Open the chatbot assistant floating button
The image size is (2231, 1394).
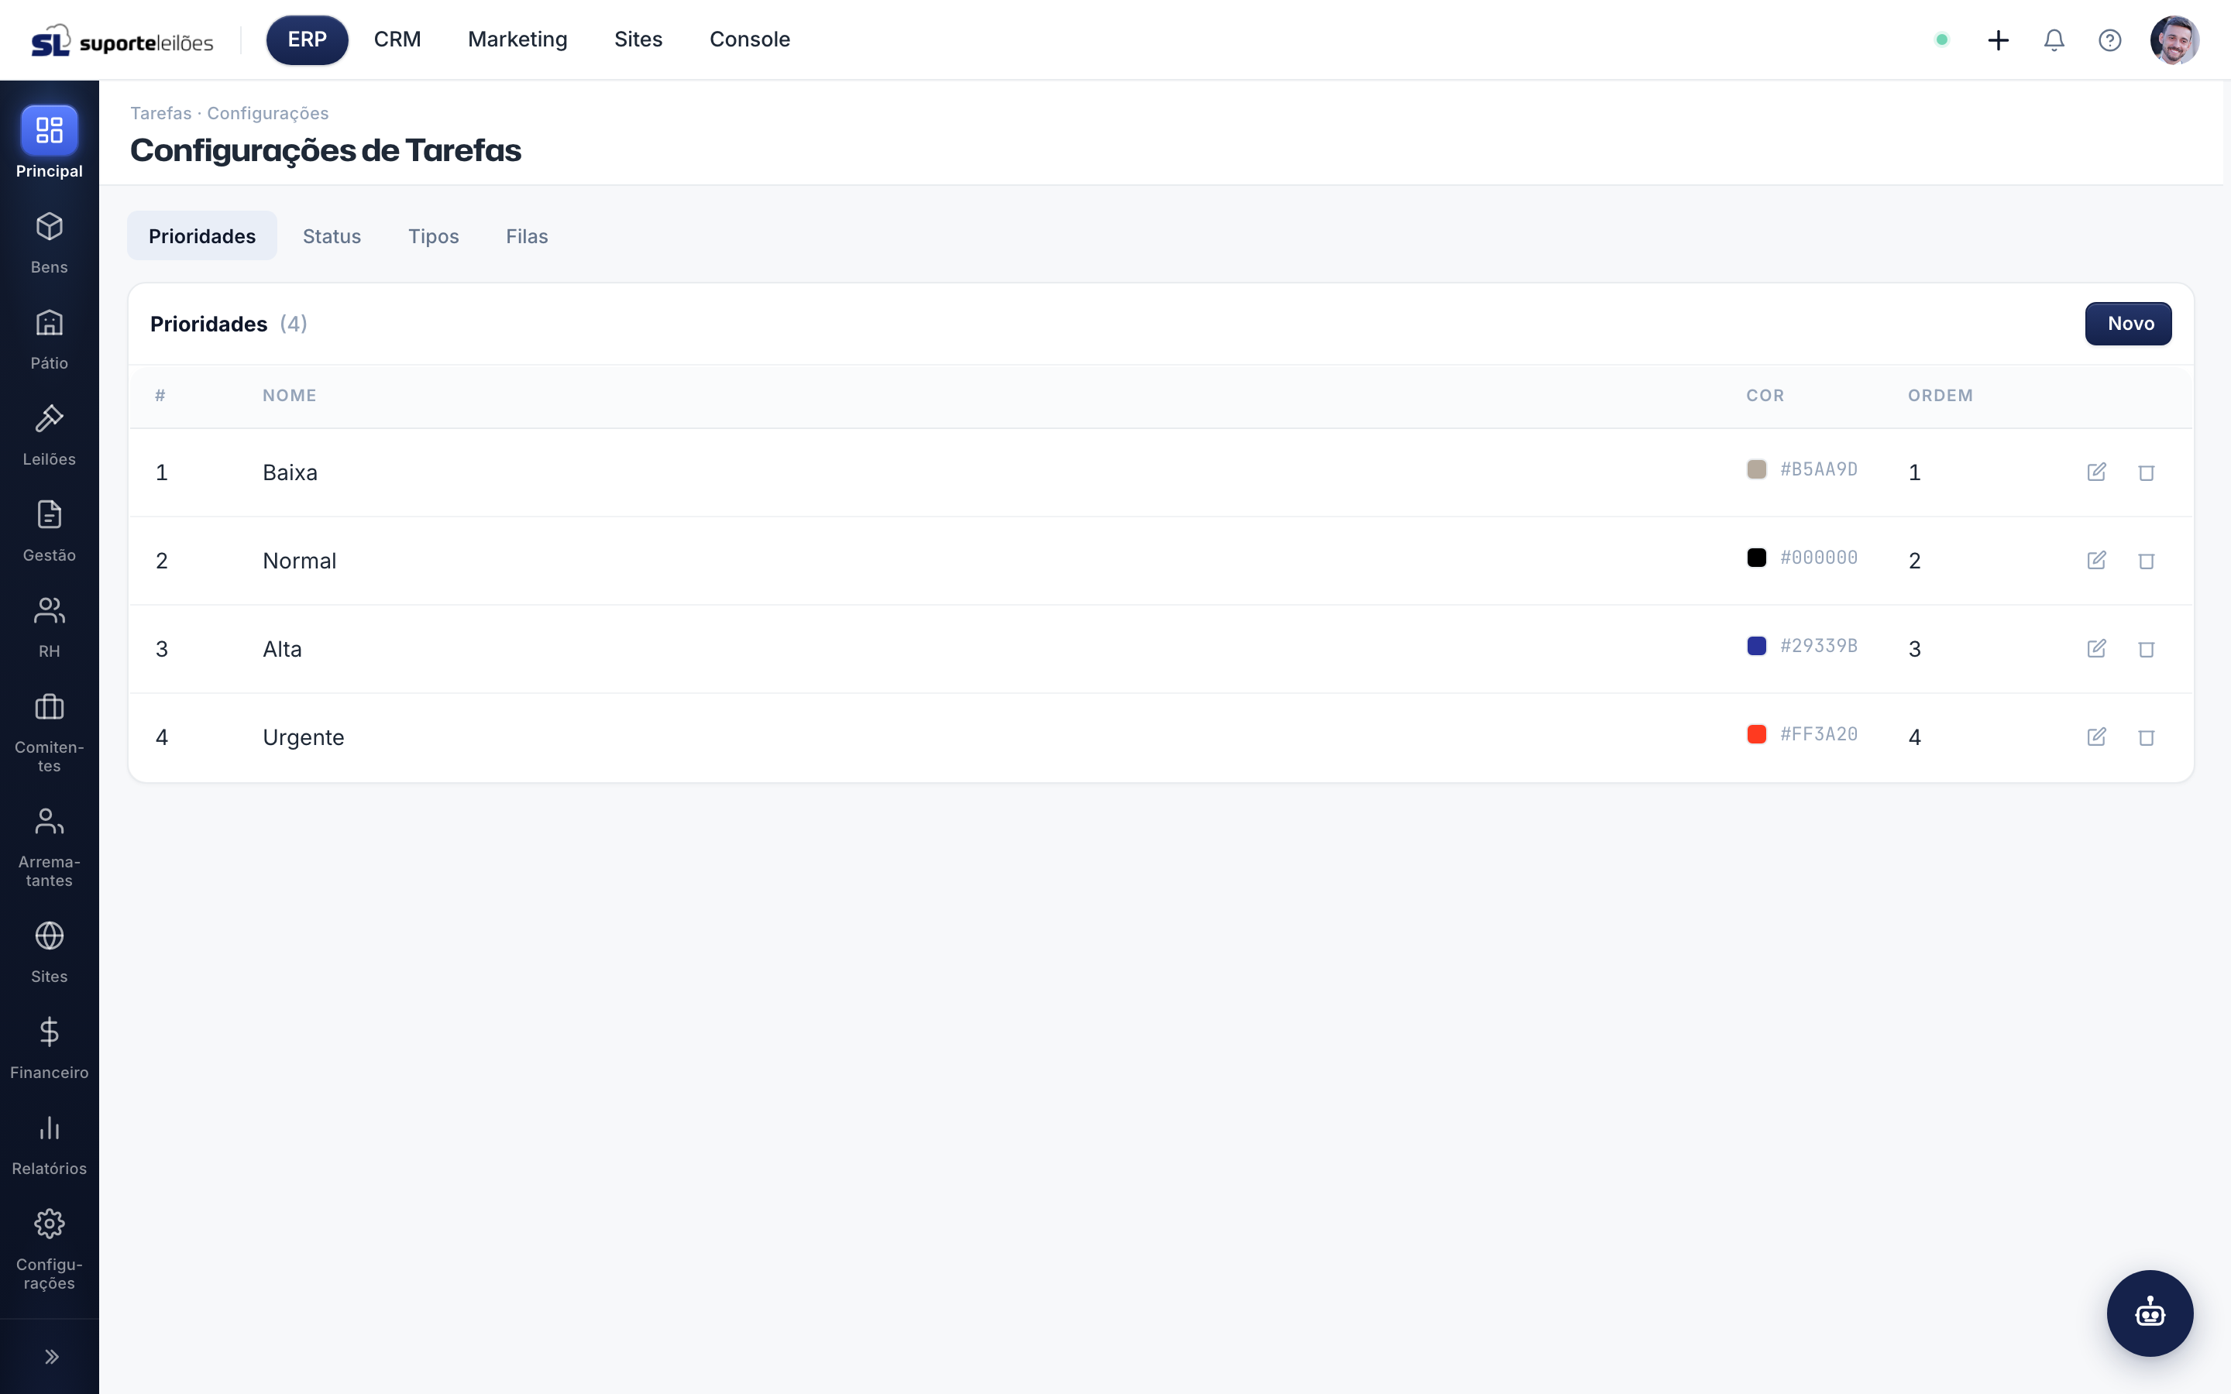pos(2150,1313)
